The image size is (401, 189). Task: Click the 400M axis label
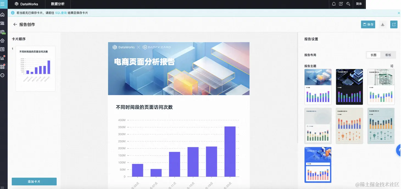[122, 120]
